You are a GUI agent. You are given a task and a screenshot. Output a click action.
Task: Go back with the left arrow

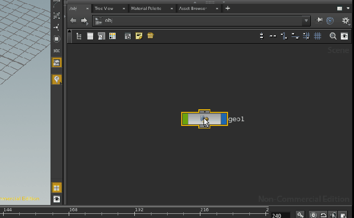click(x=73, y=21)
